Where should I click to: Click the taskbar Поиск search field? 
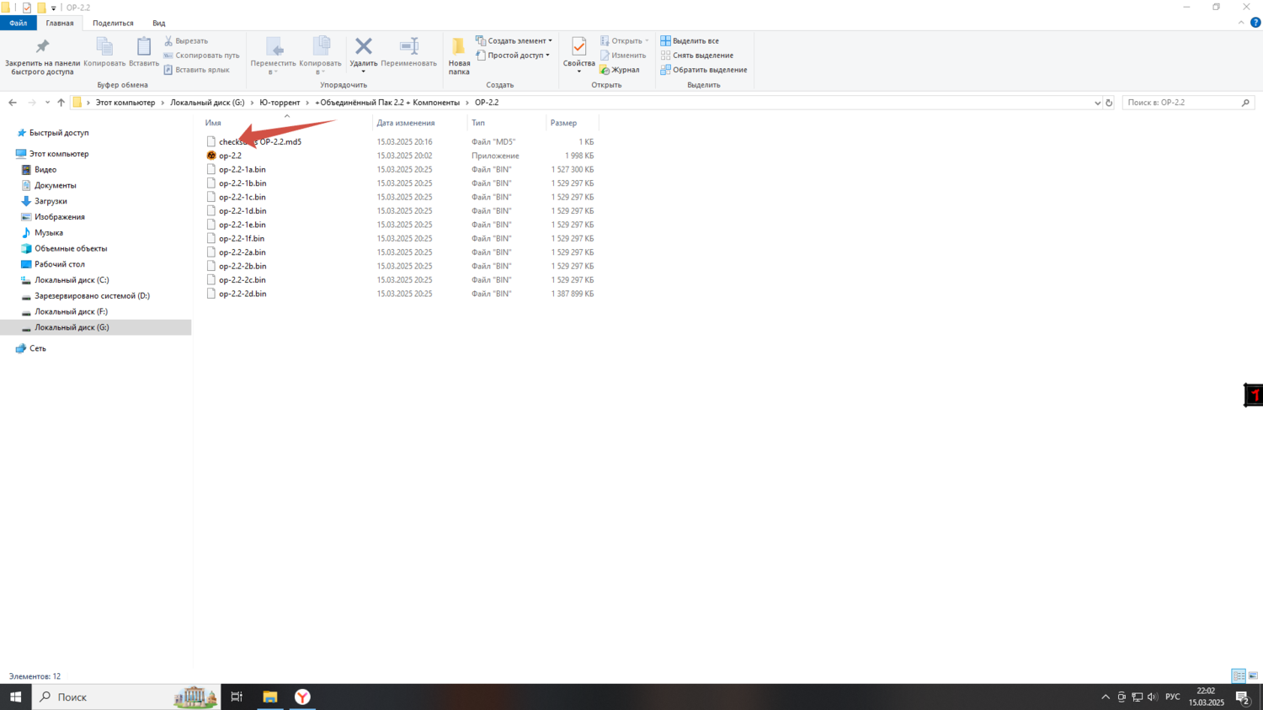tap(126, 697)
